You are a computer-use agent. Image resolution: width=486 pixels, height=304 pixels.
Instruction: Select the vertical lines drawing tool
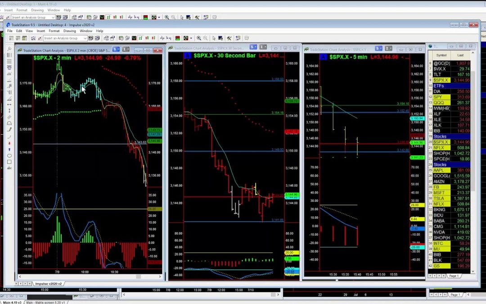[9, 55]
